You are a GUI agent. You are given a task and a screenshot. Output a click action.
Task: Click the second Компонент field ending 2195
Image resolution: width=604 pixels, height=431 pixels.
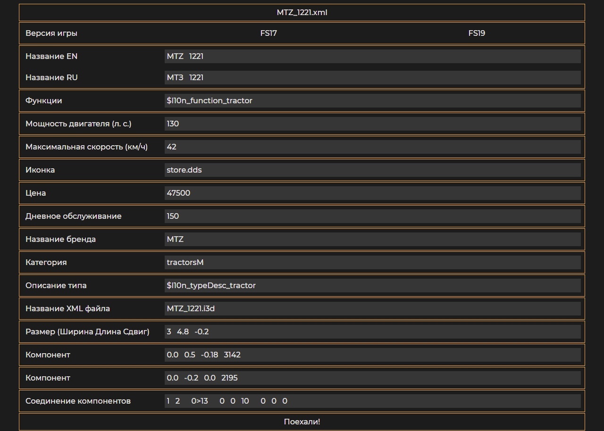(372, 378)
